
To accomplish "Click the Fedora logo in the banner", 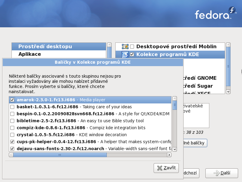I will pyautogui.click(x=215, y=13).
